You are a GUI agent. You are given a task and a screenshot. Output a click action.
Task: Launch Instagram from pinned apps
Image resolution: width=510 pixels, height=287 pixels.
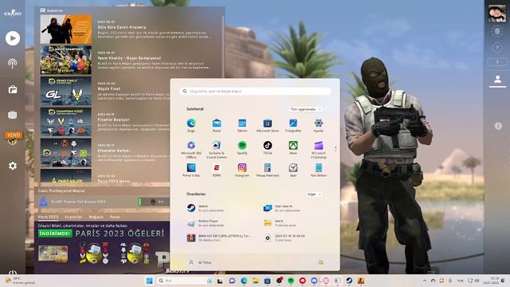tap(242, 170)
